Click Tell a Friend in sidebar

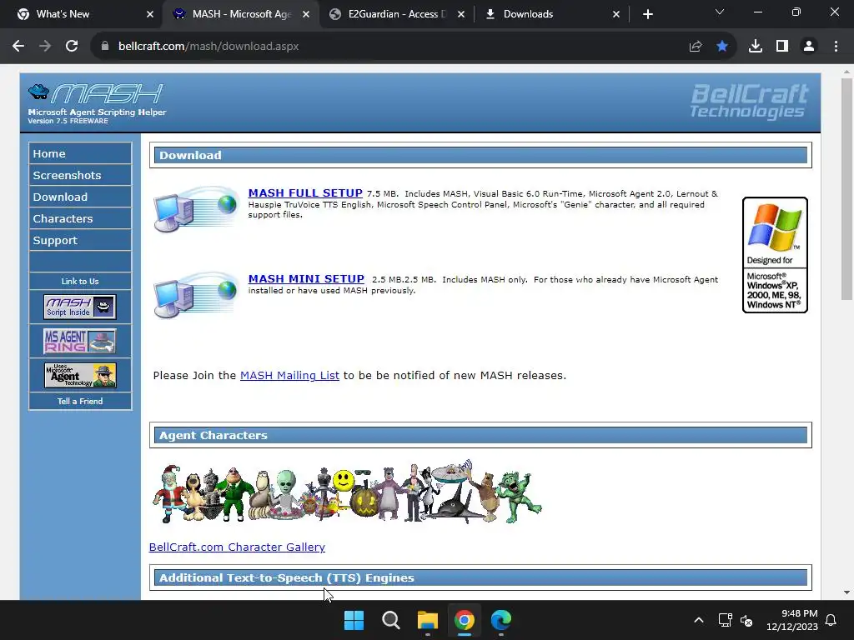80,401
